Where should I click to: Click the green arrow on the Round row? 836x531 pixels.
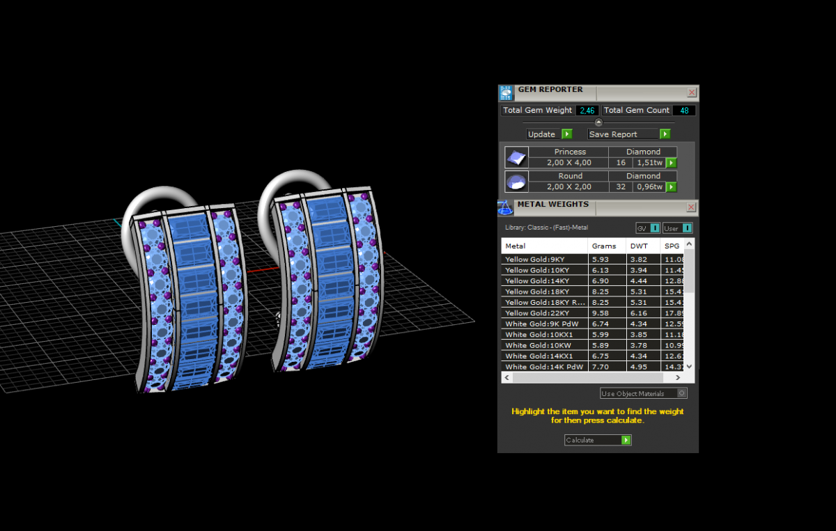[x=671, y=187]
